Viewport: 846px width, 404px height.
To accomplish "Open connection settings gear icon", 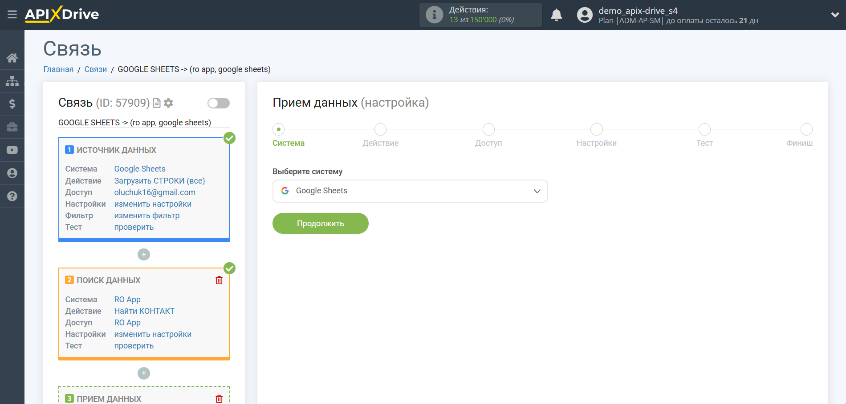I will 168,103.
